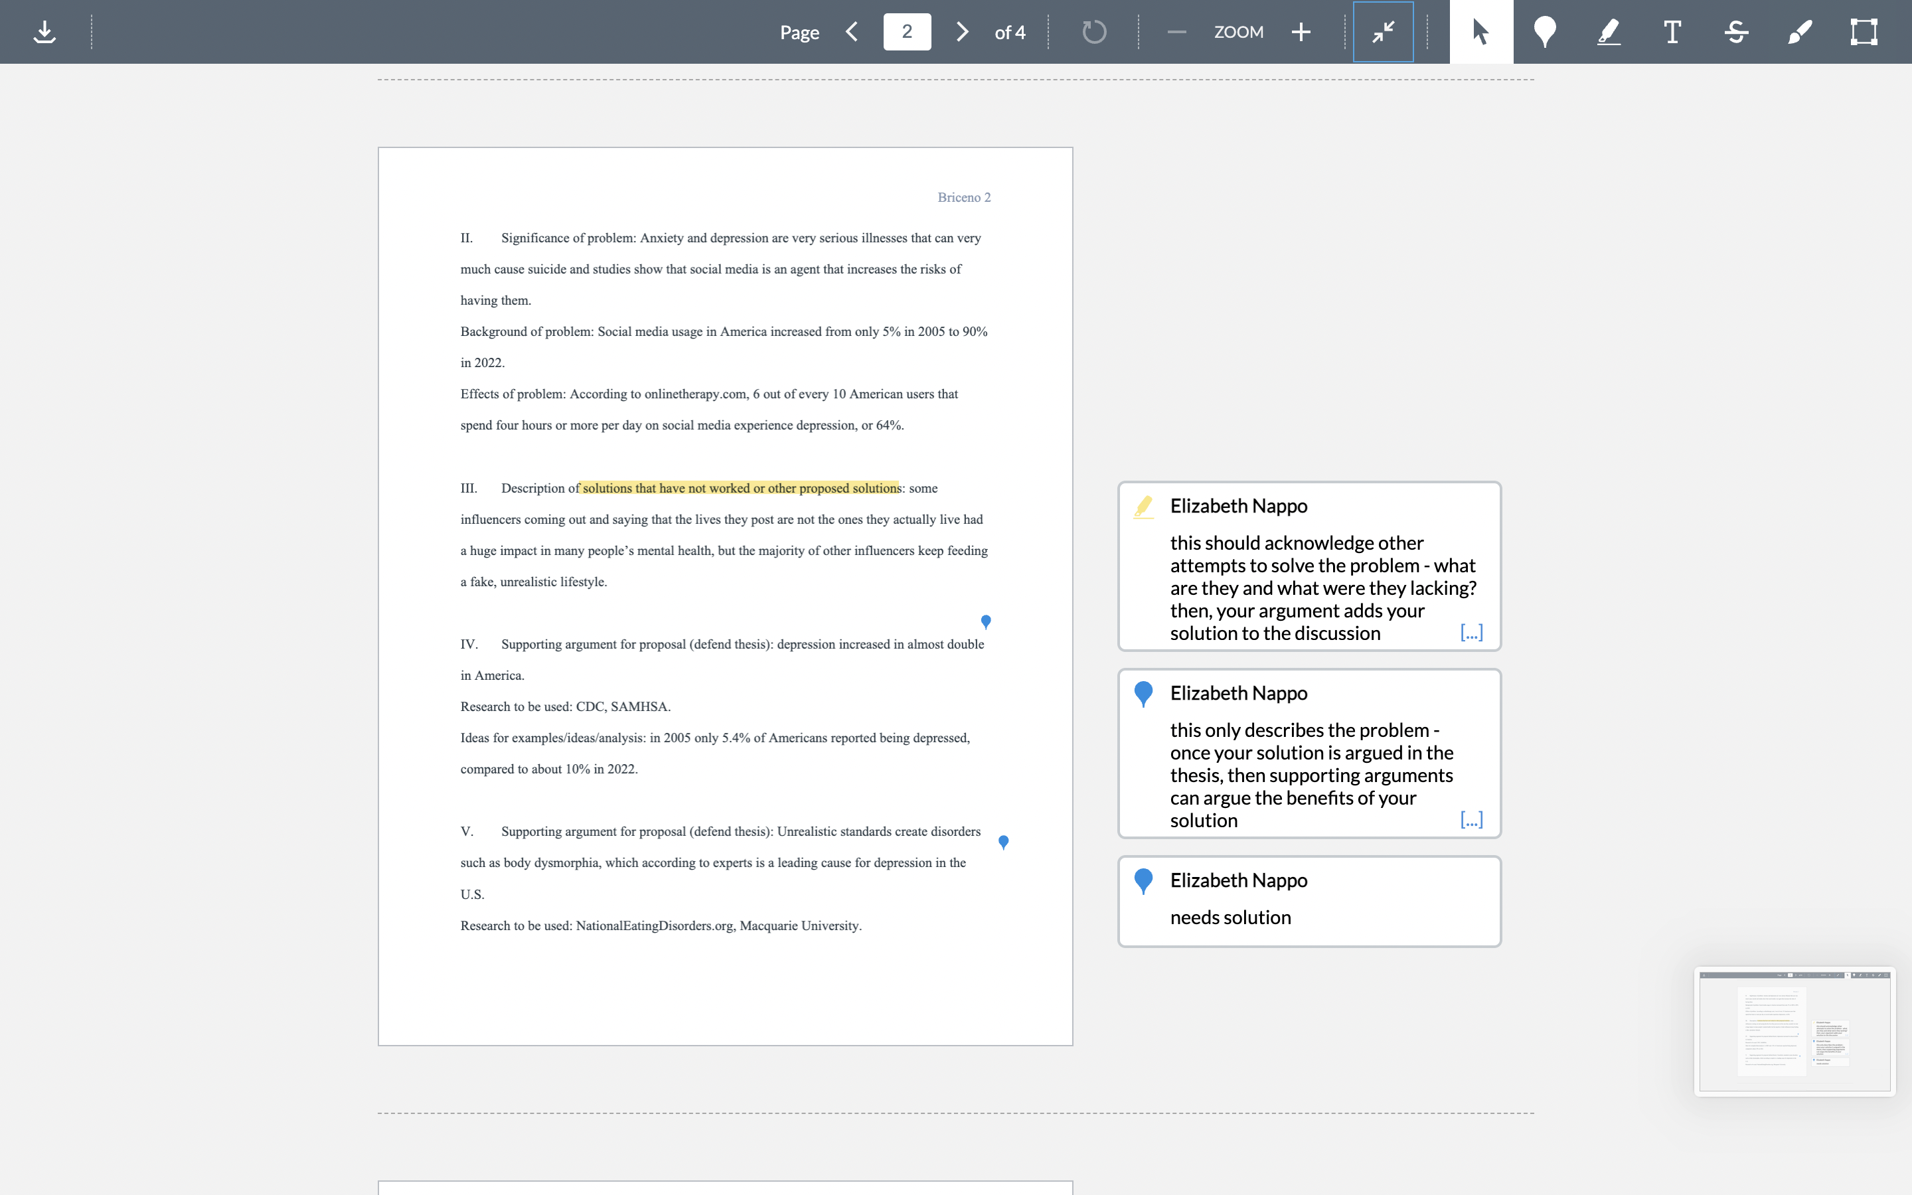
Task: Select the area rectangle annotation tool
Action: click(1863, 32)
